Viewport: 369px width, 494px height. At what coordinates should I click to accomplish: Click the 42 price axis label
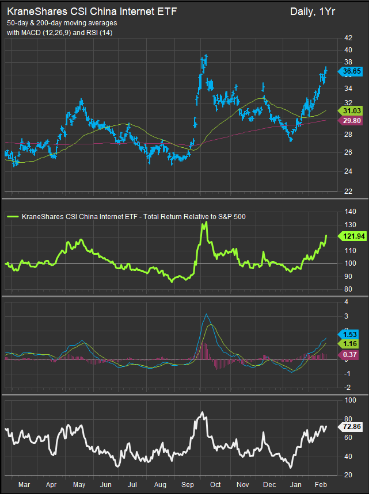coord(348,38)
